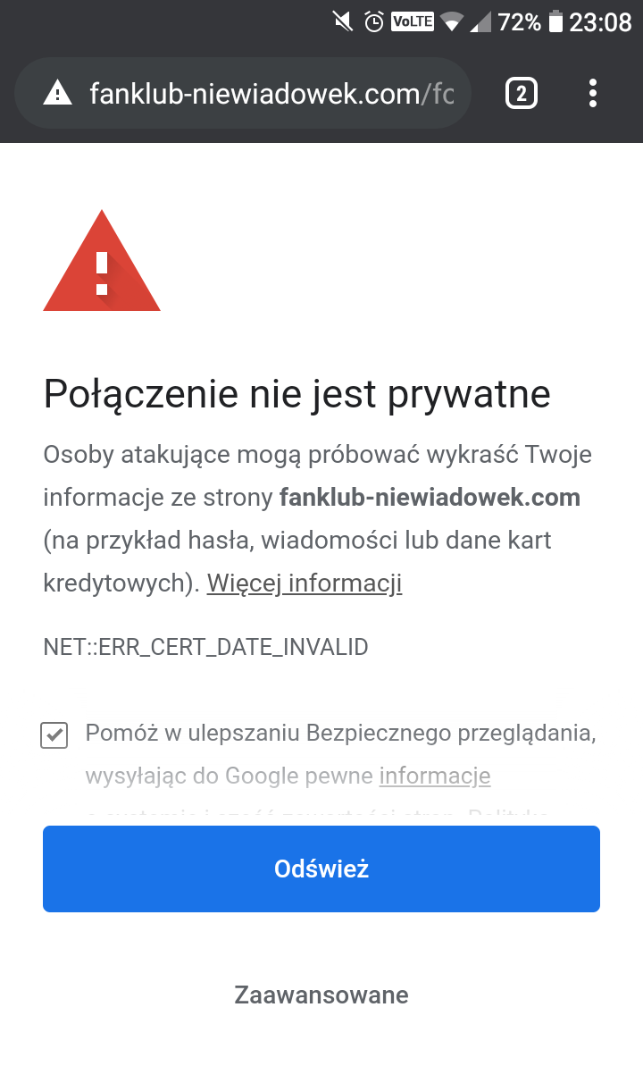Expand the Zaawansowane advanced section

[321, 995]
